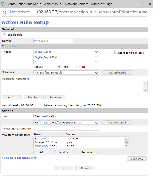Click Remove under Custom parameter list
This screenshot has width=153, height=176.
(x=87, y=152)
